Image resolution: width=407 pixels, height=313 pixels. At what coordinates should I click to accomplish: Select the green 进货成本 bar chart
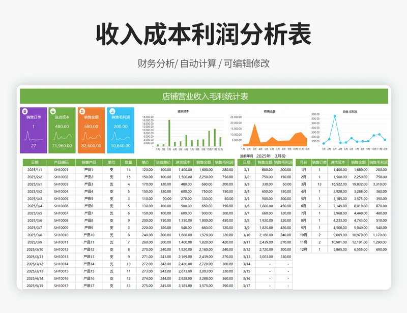(183, 131)
